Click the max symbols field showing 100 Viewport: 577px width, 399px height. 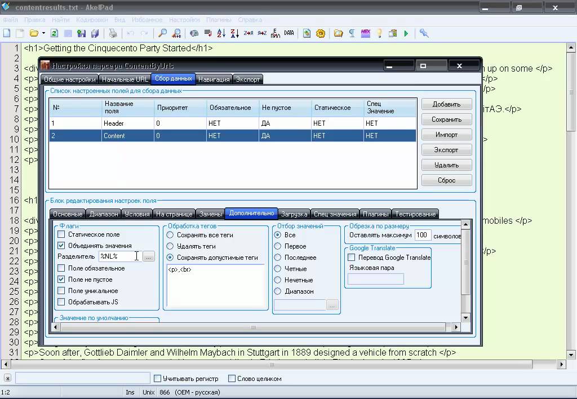tap(423, 235)
